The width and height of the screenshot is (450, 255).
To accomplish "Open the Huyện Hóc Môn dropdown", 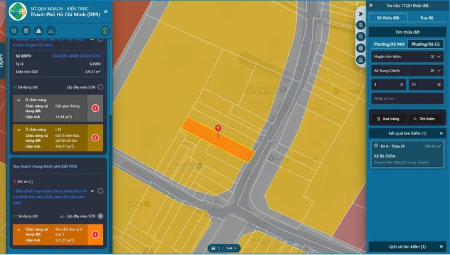I will click(439, 57).
